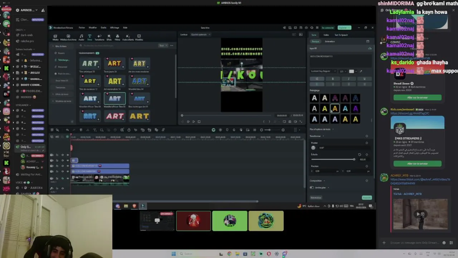Toggle the Arrière-plan switch
Image resolution: width=458 pixels, height=258 pixels.
312,187
